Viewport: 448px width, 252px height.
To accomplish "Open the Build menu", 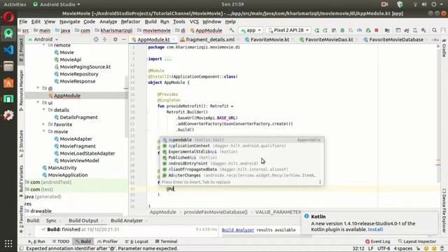I will pos(150,22).
